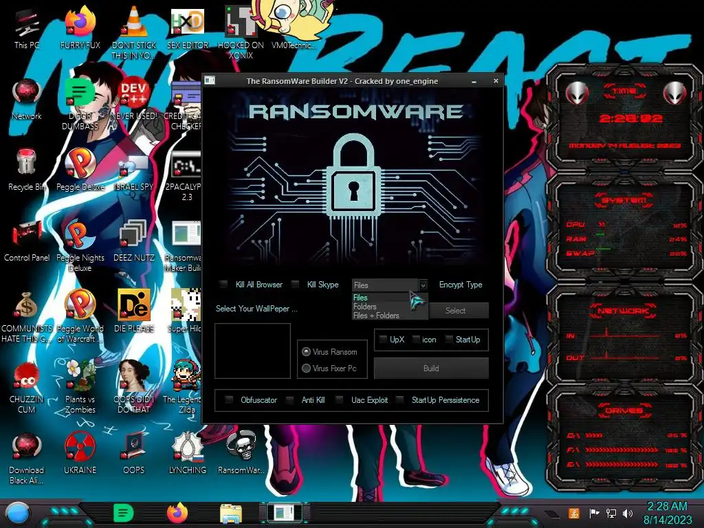Select the HxD hex editor desktop icon
Viewport: 704px width, 528px height.
pos(187,28)
